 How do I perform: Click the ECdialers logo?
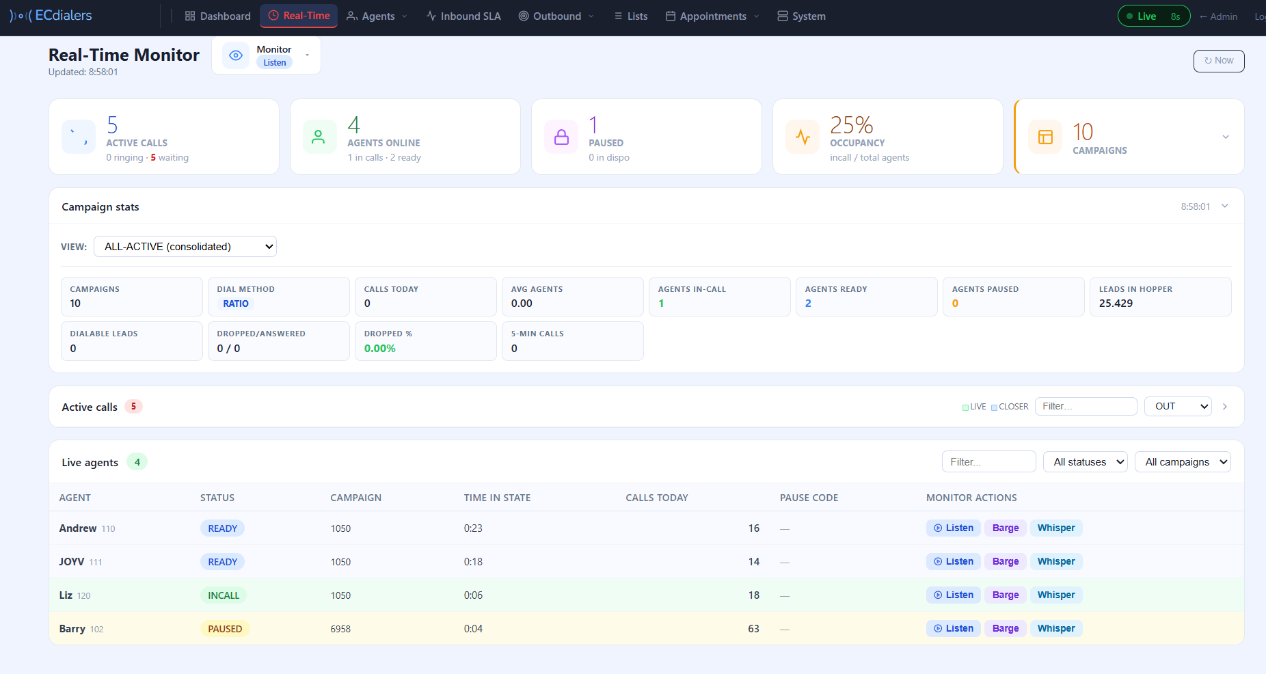(51, 16)
